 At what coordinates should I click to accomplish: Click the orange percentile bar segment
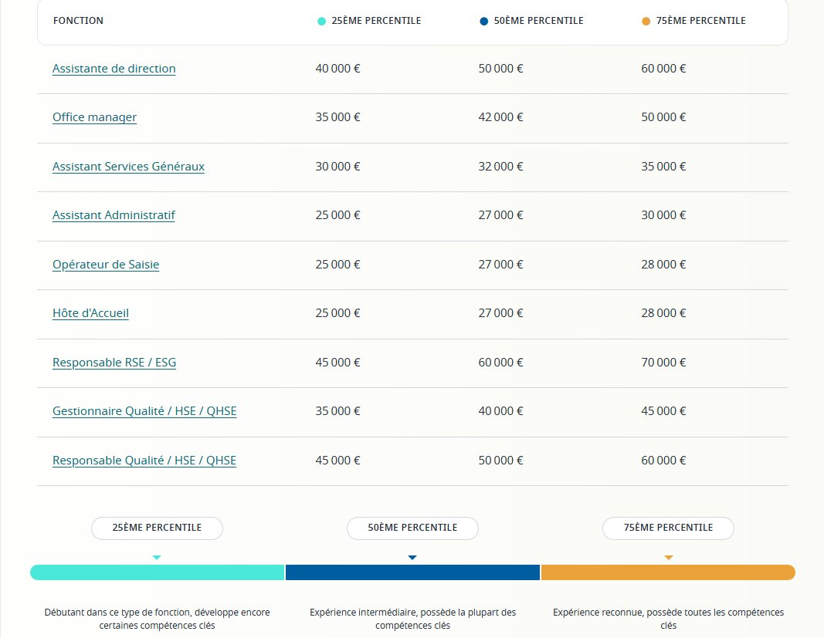[x=668, y=572]
